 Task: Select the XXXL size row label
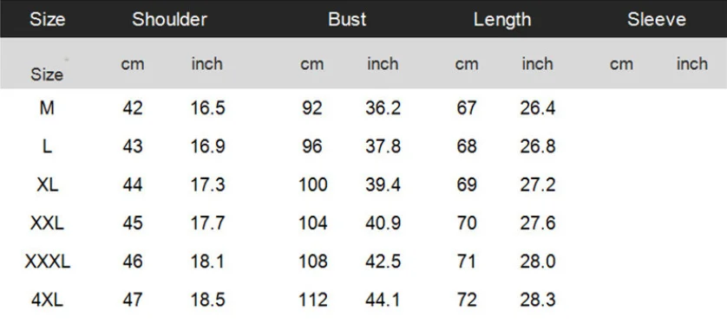pos(48,262)
